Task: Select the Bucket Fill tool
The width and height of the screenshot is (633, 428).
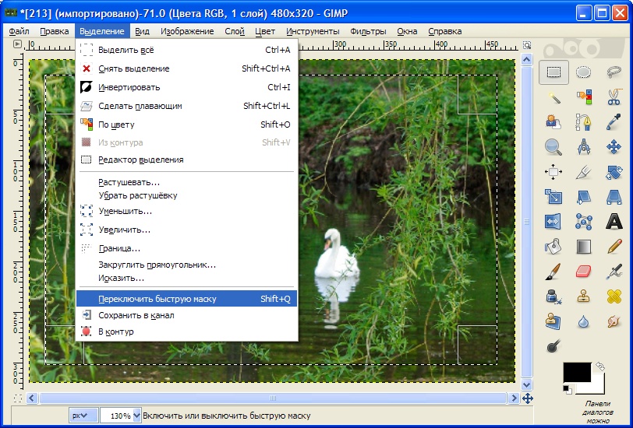Action: (x=553, y=247)
